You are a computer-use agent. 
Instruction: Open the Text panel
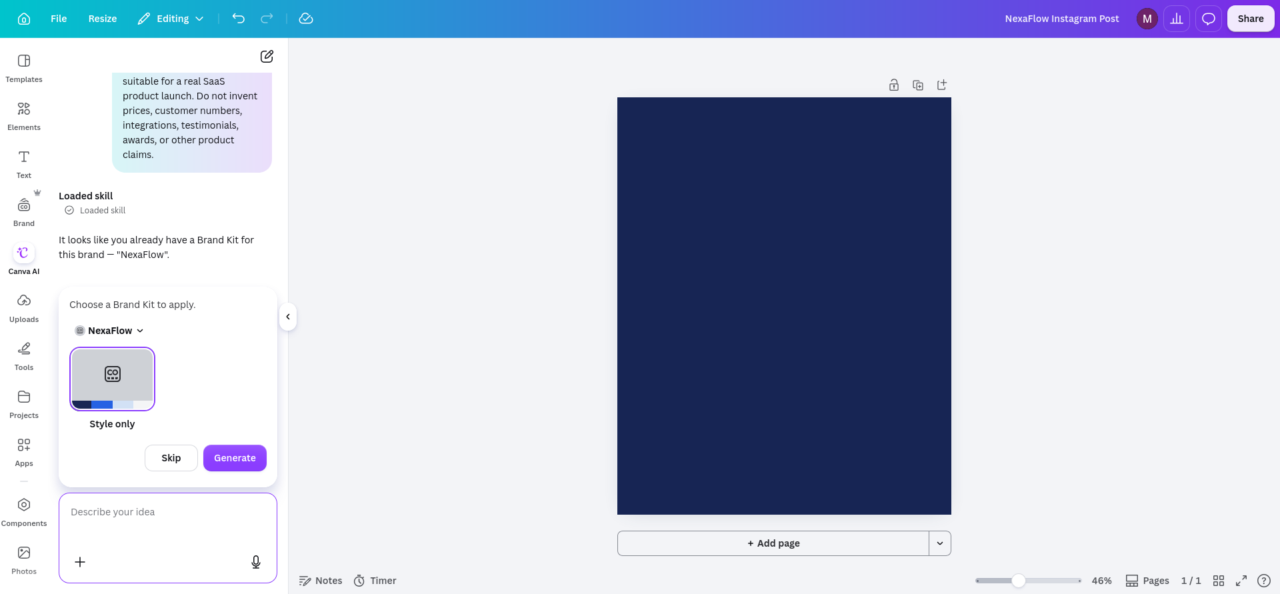pos(24,164)
